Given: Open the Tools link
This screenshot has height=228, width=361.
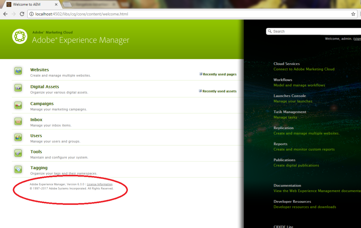Looking at the screenshot, I should (36, 152).
